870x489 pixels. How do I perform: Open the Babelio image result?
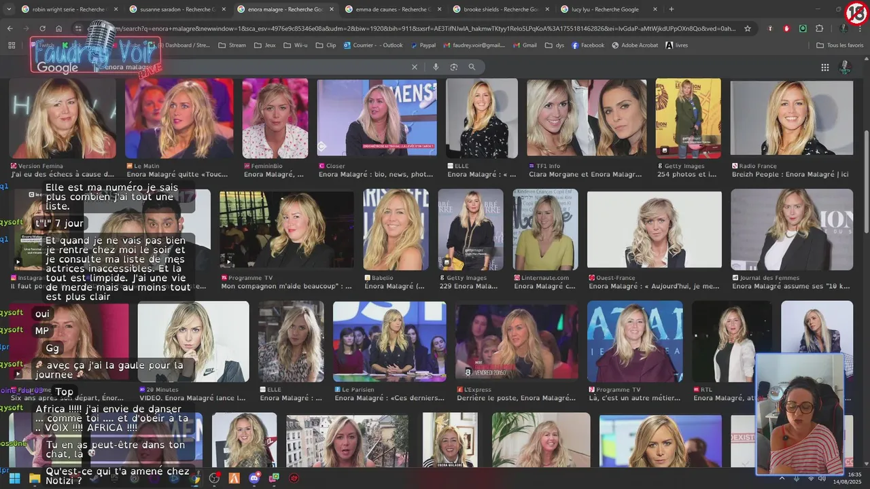[x=396, y=230]
